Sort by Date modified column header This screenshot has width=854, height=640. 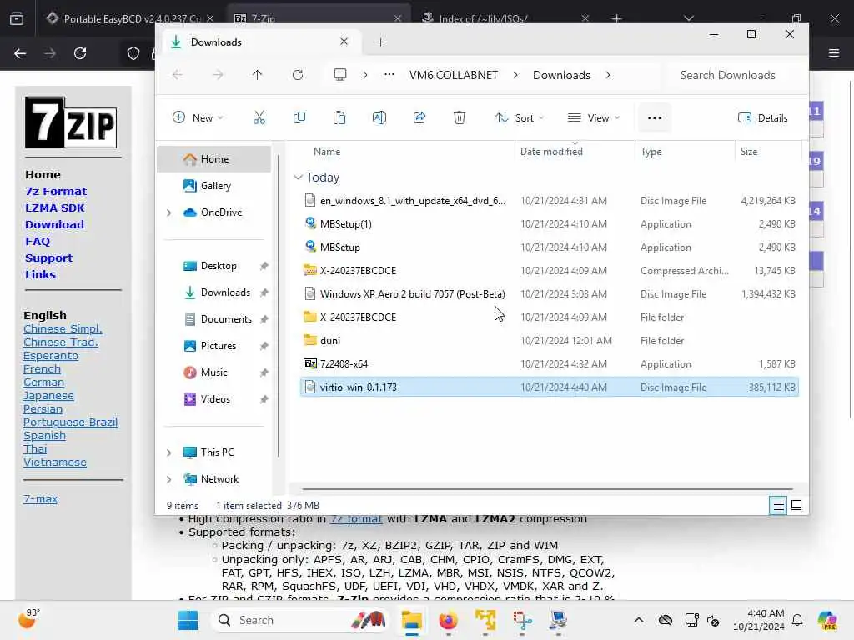[x=551, y=152]
